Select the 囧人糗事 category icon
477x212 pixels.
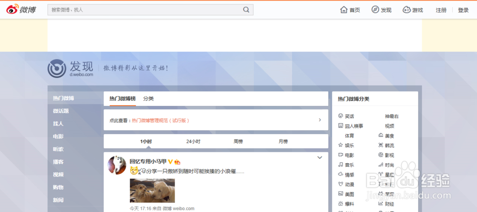[x=341, y=126]
